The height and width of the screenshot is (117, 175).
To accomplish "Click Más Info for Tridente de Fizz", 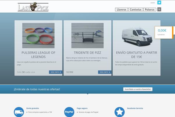I will [x=105, y=72].
